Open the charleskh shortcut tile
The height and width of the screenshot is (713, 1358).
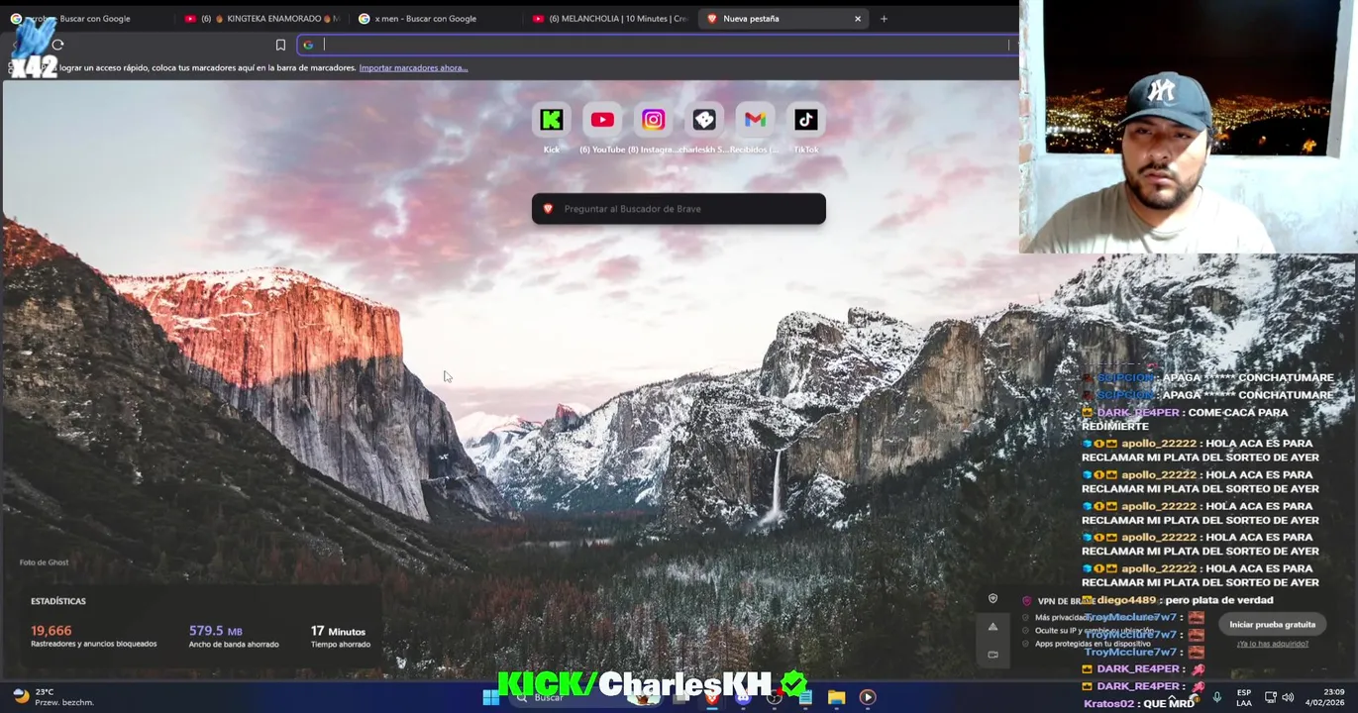point(704,120)
